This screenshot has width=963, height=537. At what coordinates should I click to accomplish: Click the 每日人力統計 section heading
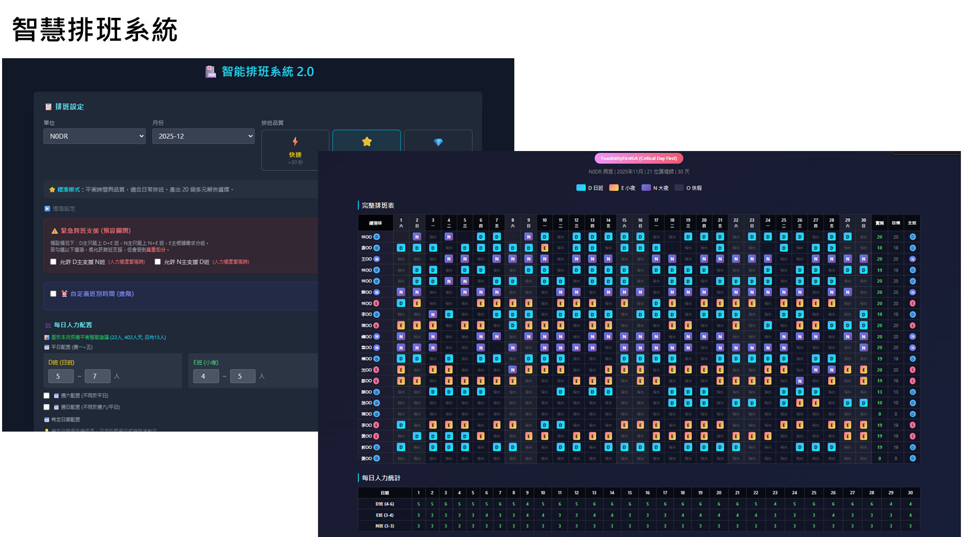point(381,478)
